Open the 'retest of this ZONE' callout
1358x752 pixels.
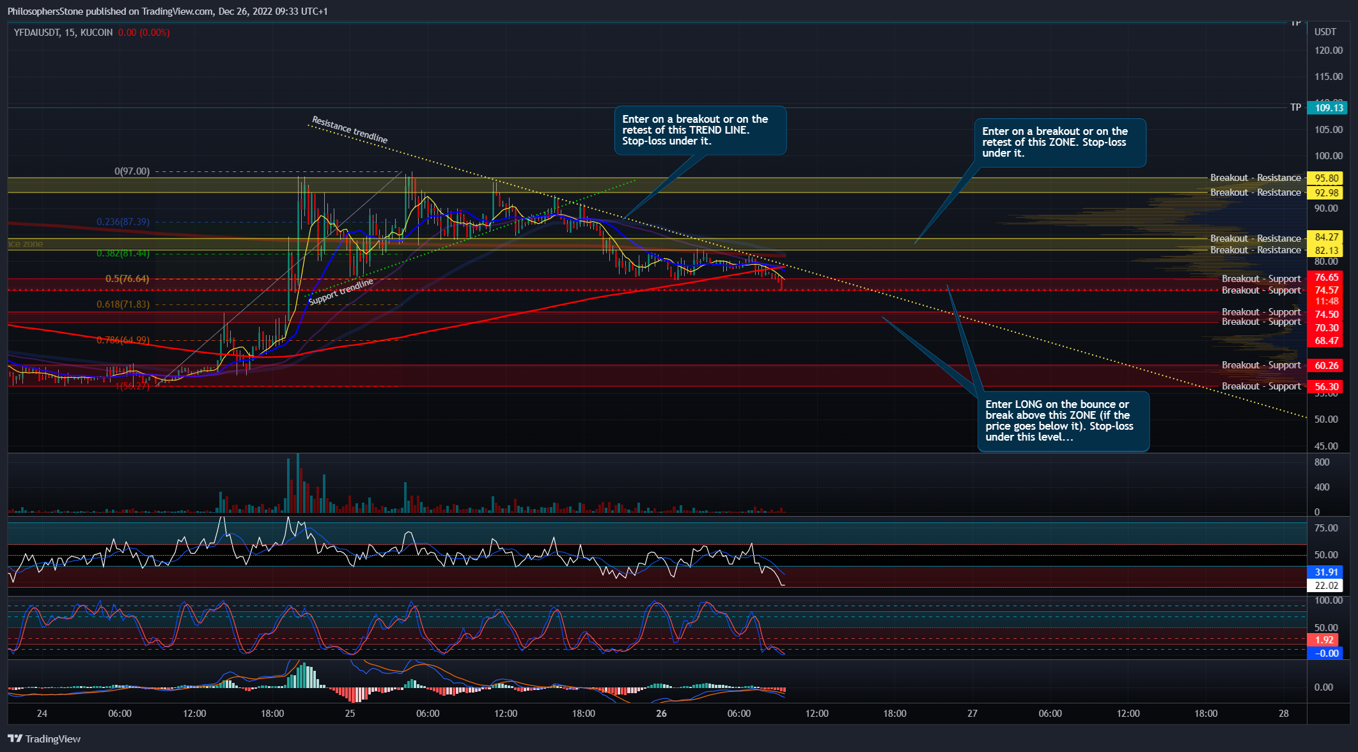pos(1059,143)
